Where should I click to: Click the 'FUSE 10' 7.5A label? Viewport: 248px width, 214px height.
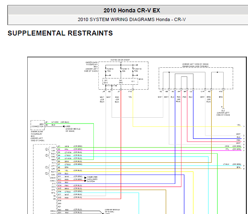[x=138, y=70]
